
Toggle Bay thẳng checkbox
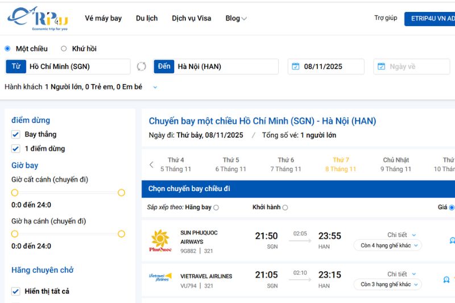click(x=16, y=134)
